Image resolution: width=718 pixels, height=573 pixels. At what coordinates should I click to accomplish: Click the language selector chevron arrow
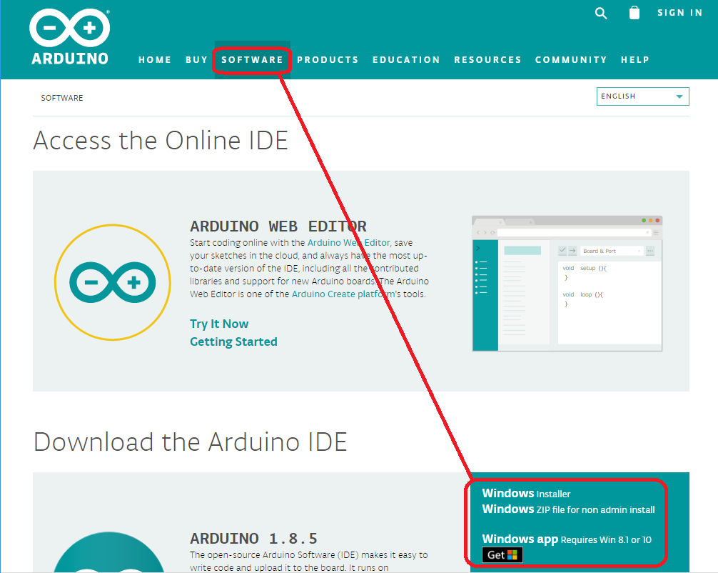[680, 96]
